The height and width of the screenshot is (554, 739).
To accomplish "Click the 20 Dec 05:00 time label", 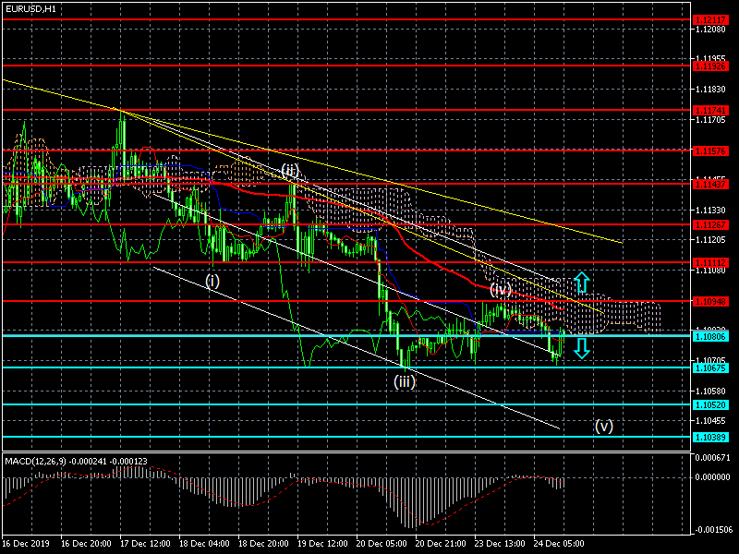I will pos(382,543).
